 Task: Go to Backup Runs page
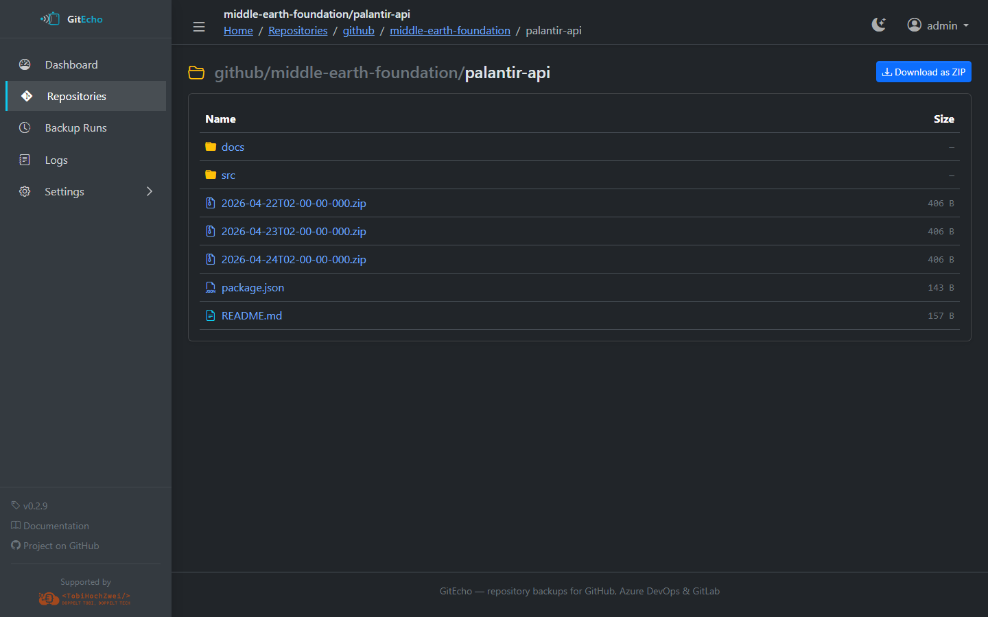[75, 128]
